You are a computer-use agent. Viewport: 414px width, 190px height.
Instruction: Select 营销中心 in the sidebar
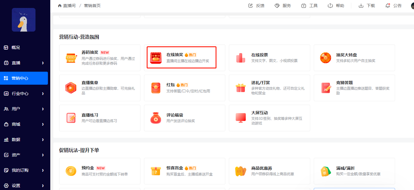tap(24, 78)
